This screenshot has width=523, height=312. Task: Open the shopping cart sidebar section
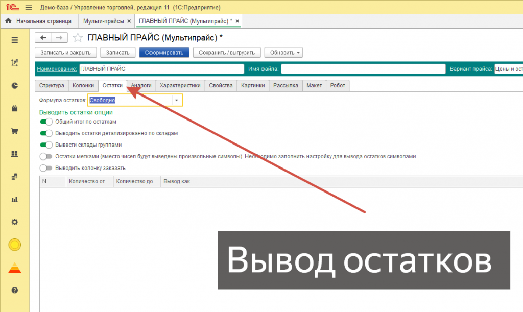(15, 131)
